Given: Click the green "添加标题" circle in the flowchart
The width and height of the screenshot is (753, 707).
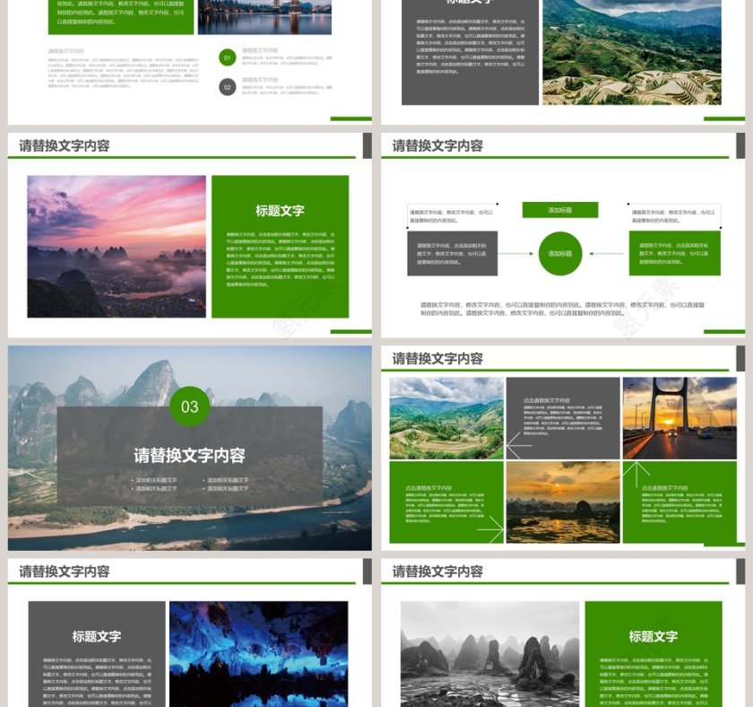Looking at the screenshot, I should (x=560, y=253).
